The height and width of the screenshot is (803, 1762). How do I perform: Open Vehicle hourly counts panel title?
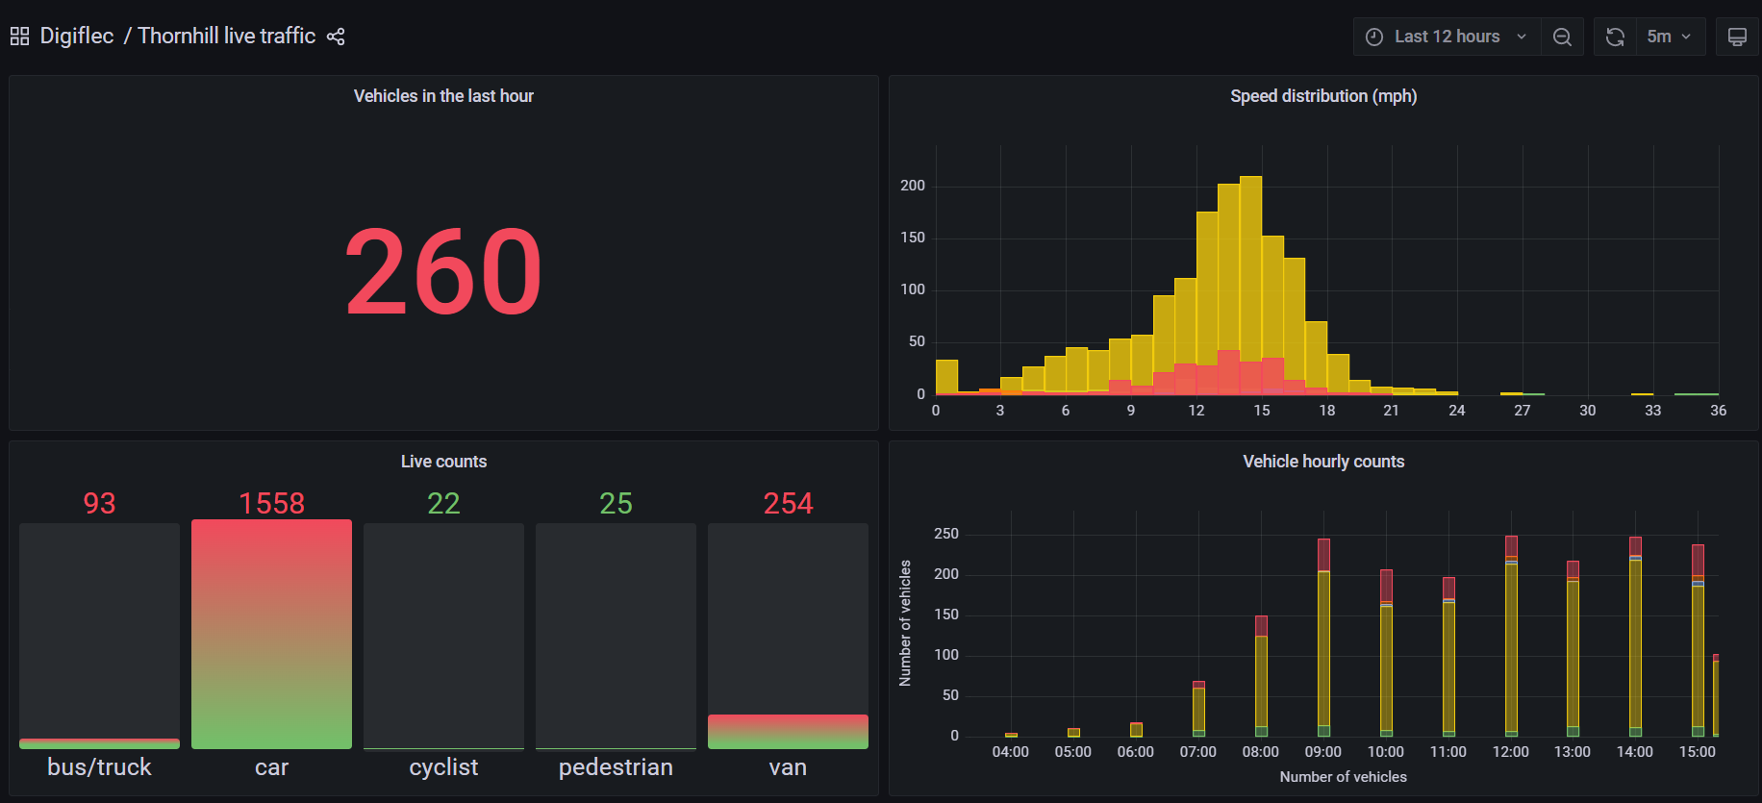coord(1323,462)
